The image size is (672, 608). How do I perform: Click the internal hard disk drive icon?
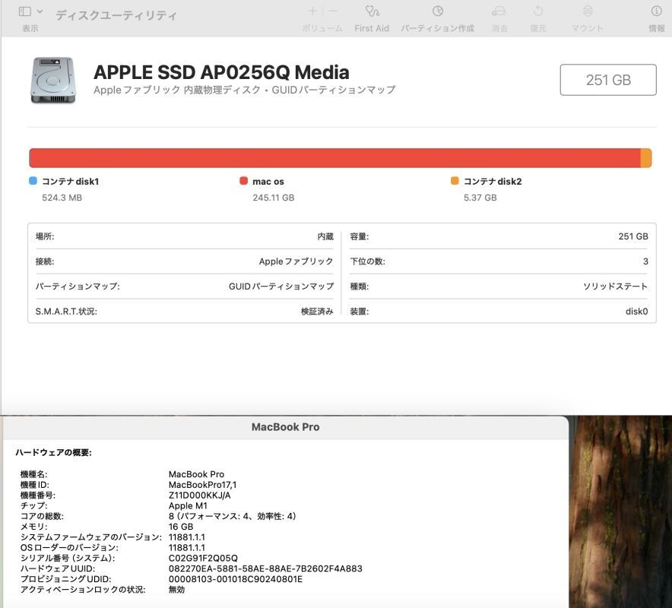(x=53, y=80)
